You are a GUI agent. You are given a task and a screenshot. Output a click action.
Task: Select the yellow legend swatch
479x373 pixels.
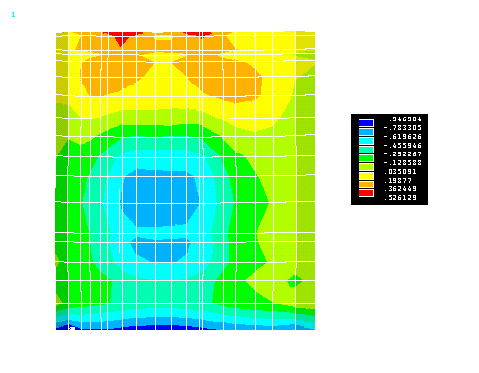tap(366, 176)
